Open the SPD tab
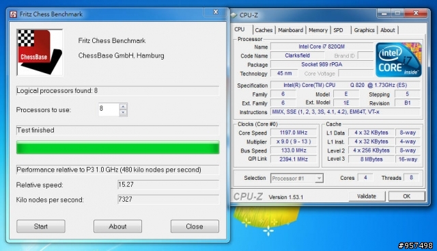Image resolution: width=437 pixels, height=251 pixels. pos(338,30)
